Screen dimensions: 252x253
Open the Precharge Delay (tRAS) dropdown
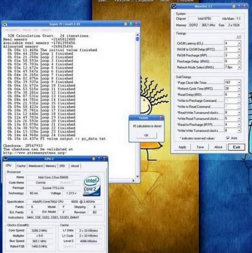tap(239, 61)
